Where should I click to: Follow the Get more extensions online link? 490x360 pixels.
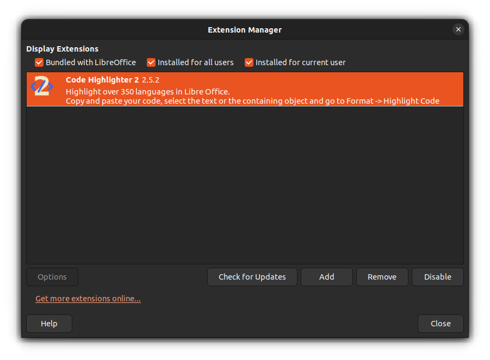pyautogui.click(x=88, y=299)
